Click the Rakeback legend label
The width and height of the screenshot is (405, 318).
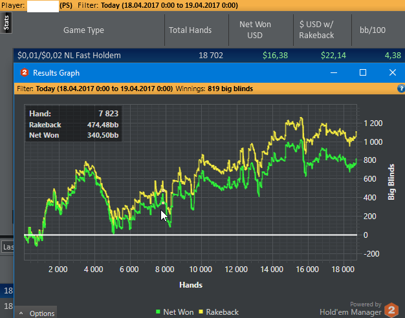(222, 312)
